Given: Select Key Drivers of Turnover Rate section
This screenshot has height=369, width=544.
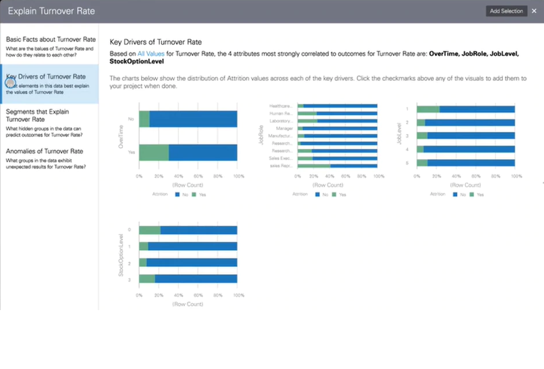Looking at the screenshot, I should click(46, 76).
